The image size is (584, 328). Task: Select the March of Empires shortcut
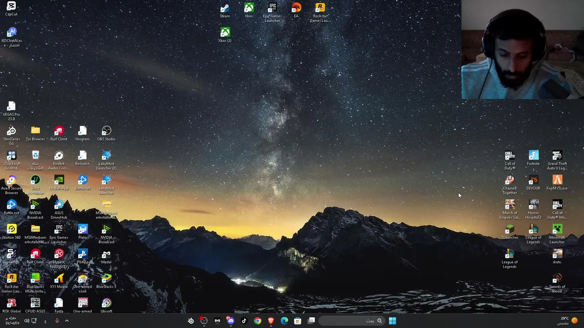510,209
